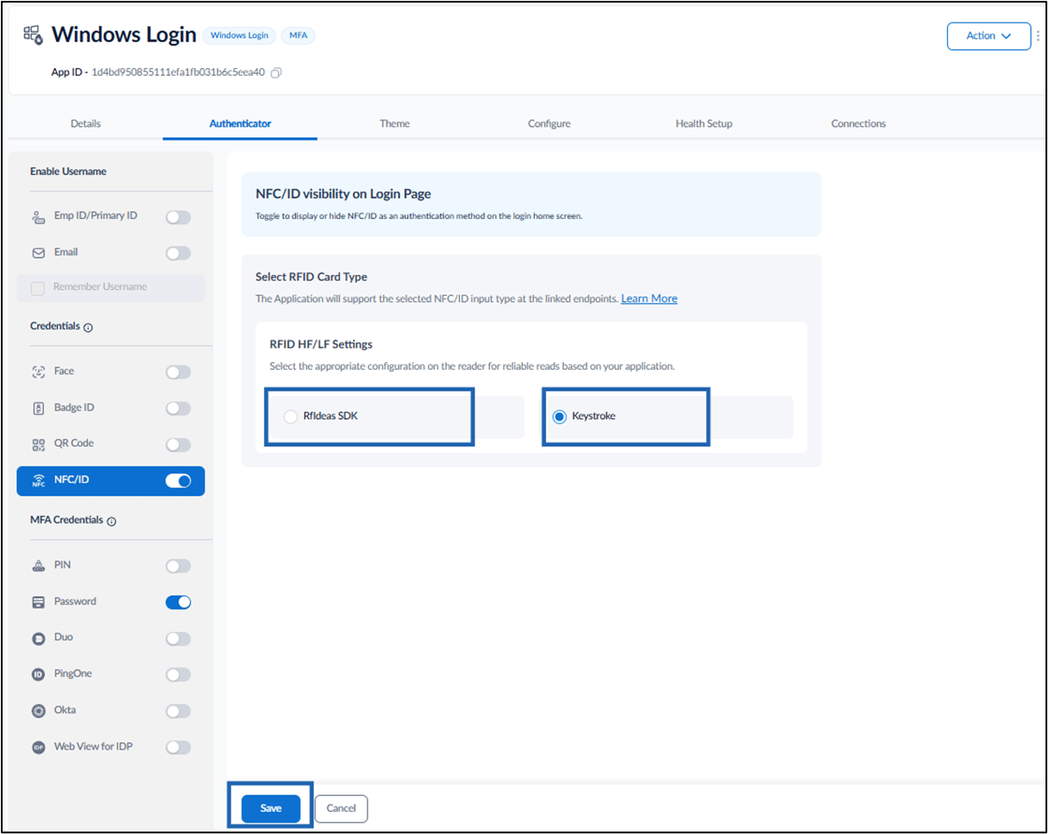
Task: Select the RfIdeas SDK radio button
Action: [291, 417]
